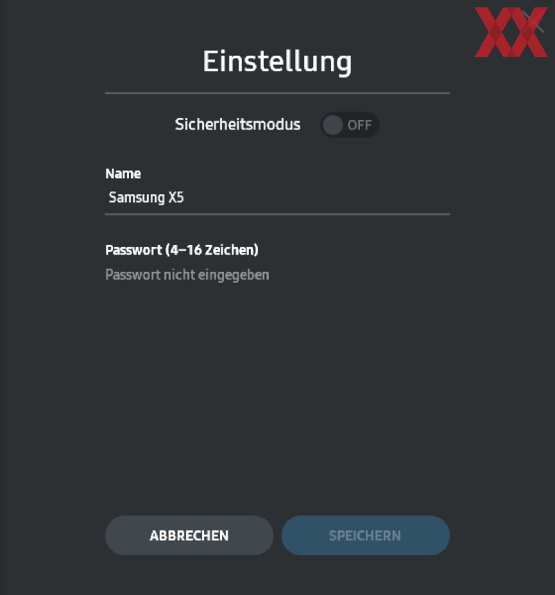Save the settings using SPEICHERN

point(366,535)
